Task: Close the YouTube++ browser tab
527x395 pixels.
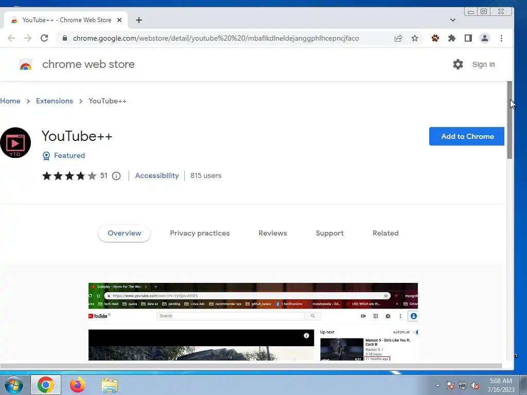Action: 119,20
